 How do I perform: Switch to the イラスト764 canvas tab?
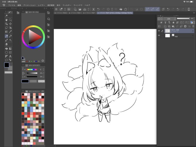click(115, 13)
